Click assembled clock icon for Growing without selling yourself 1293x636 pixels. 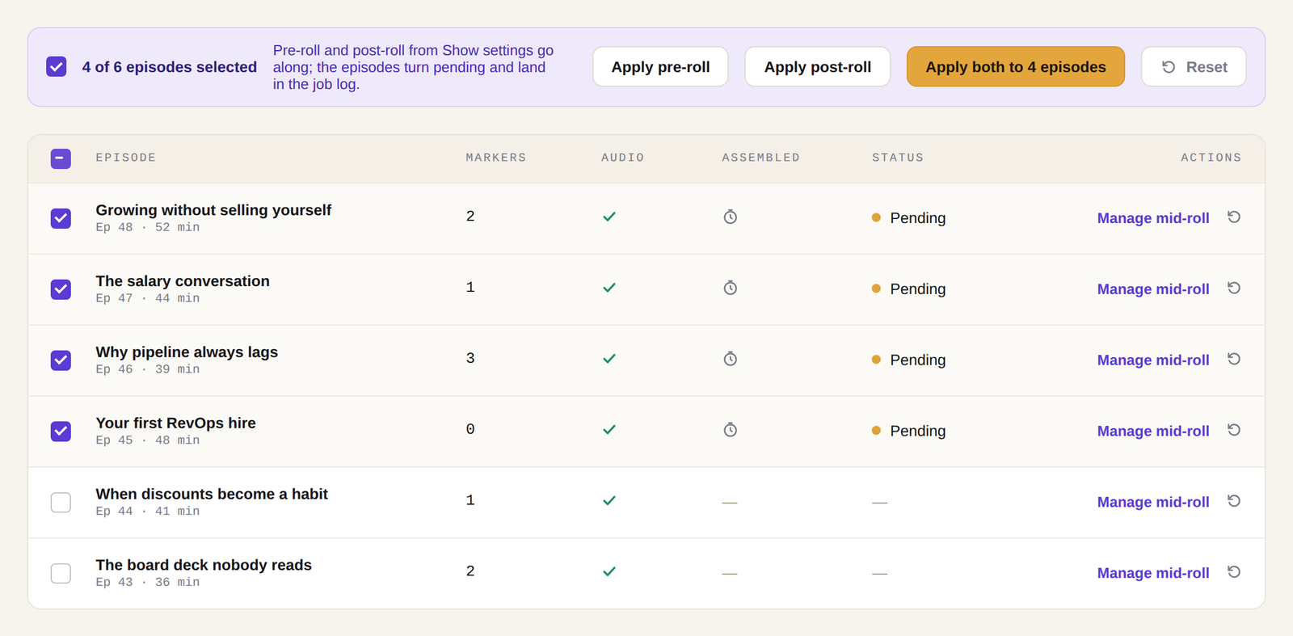(730, 217)
